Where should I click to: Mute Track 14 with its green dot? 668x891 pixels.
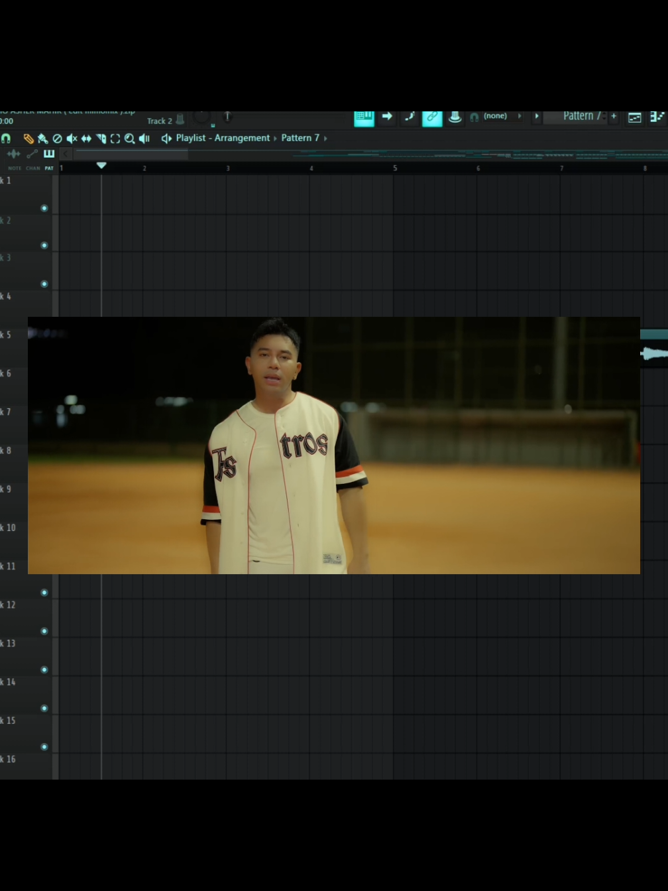(44, 708)
